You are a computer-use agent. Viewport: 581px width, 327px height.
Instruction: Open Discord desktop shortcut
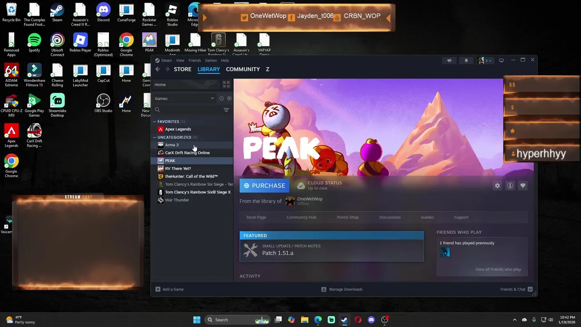pos(103,13)
